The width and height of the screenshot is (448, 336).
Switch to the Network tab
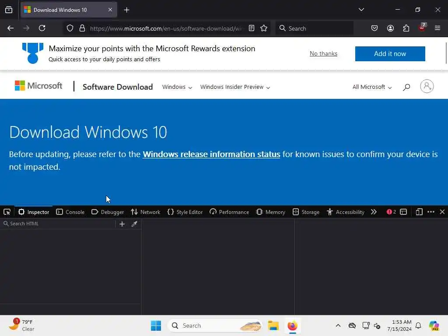[145, 212]
